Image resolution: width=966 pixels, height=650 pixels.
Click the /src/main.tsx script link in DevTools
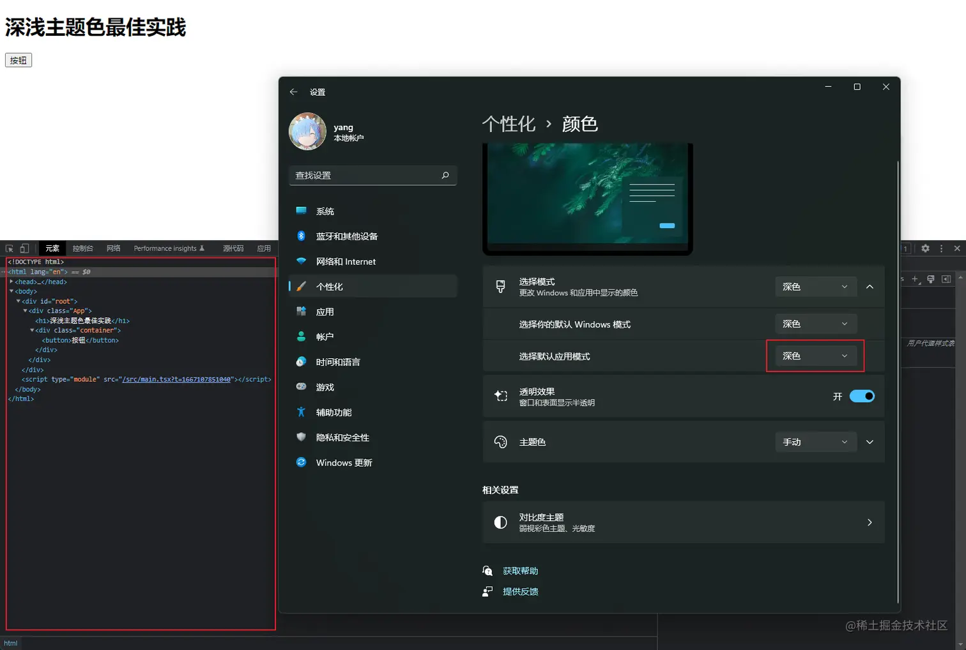pyautogui.click(x=176, y=379)
